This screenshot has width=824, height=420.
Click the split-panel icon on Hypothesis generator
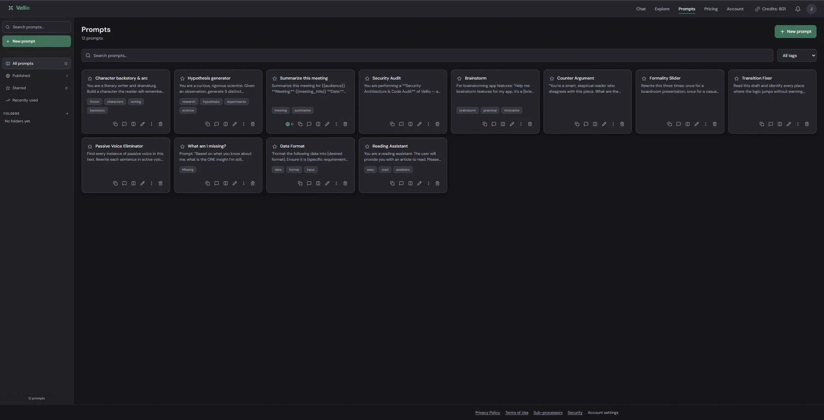click(x=226, y=124)
